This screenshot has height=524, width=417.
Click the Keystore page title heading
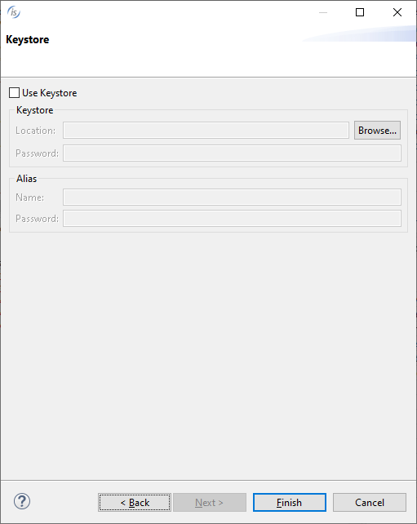pos(28,40)
